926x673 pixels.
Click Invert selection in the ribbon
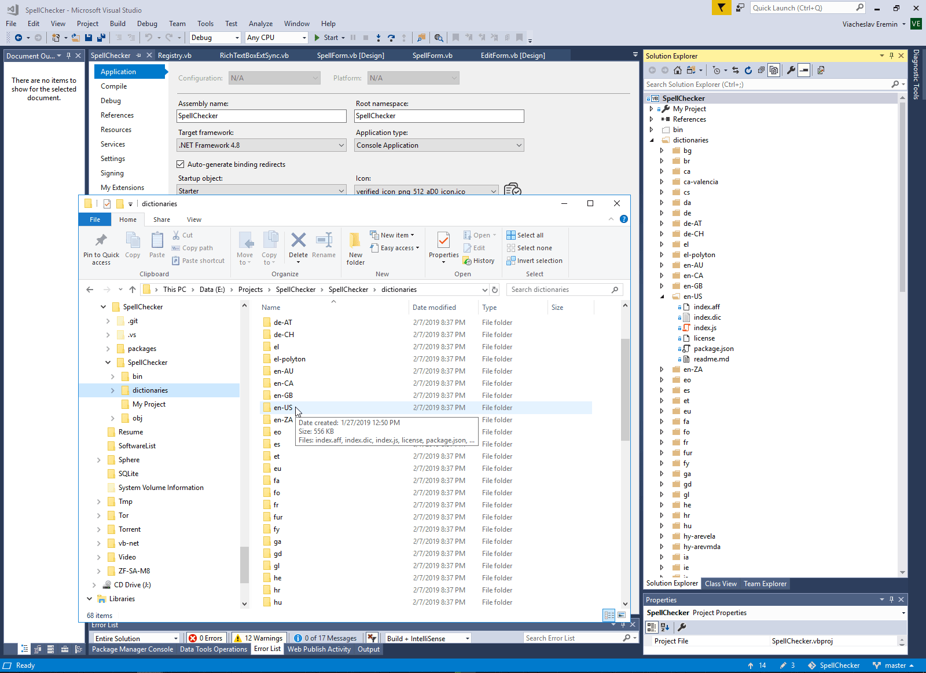(534, 261)
